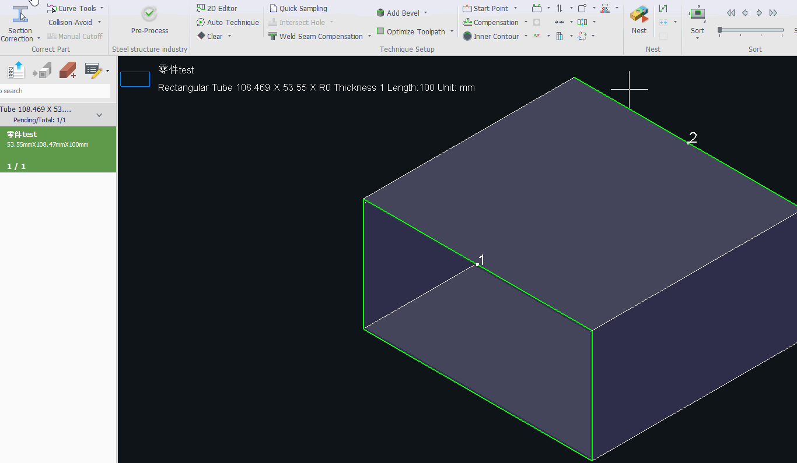
Task: Click the import parts list icon
Action: [16, 70]
